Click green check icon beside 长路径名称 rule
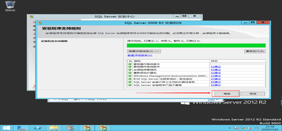Screen dimensions: 282x131 pyautogui.click(x=130, y=82)
